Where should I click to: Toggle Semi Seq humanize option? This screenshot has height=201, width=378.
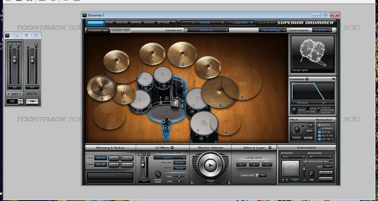pyautogui.click(x=320, y=132)
